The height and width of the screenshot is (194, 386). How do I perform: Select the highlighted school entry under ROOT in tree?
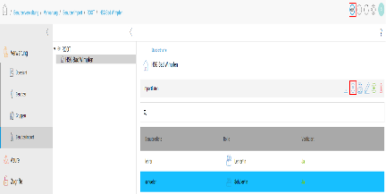(x=96, y=59)
